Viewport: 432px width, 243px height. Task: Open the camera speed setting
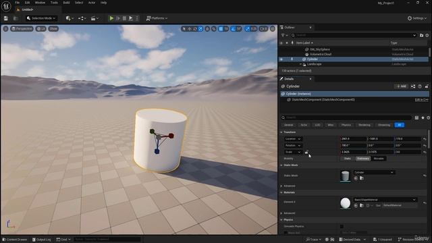tap(264, 28)
